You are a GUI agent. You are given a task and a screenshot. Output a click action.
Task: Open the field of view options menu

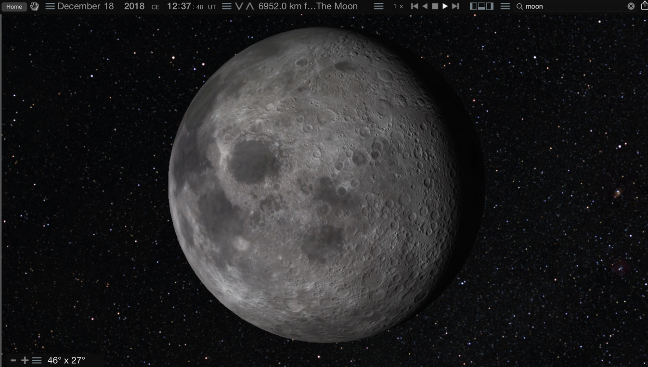pos(37,360)
